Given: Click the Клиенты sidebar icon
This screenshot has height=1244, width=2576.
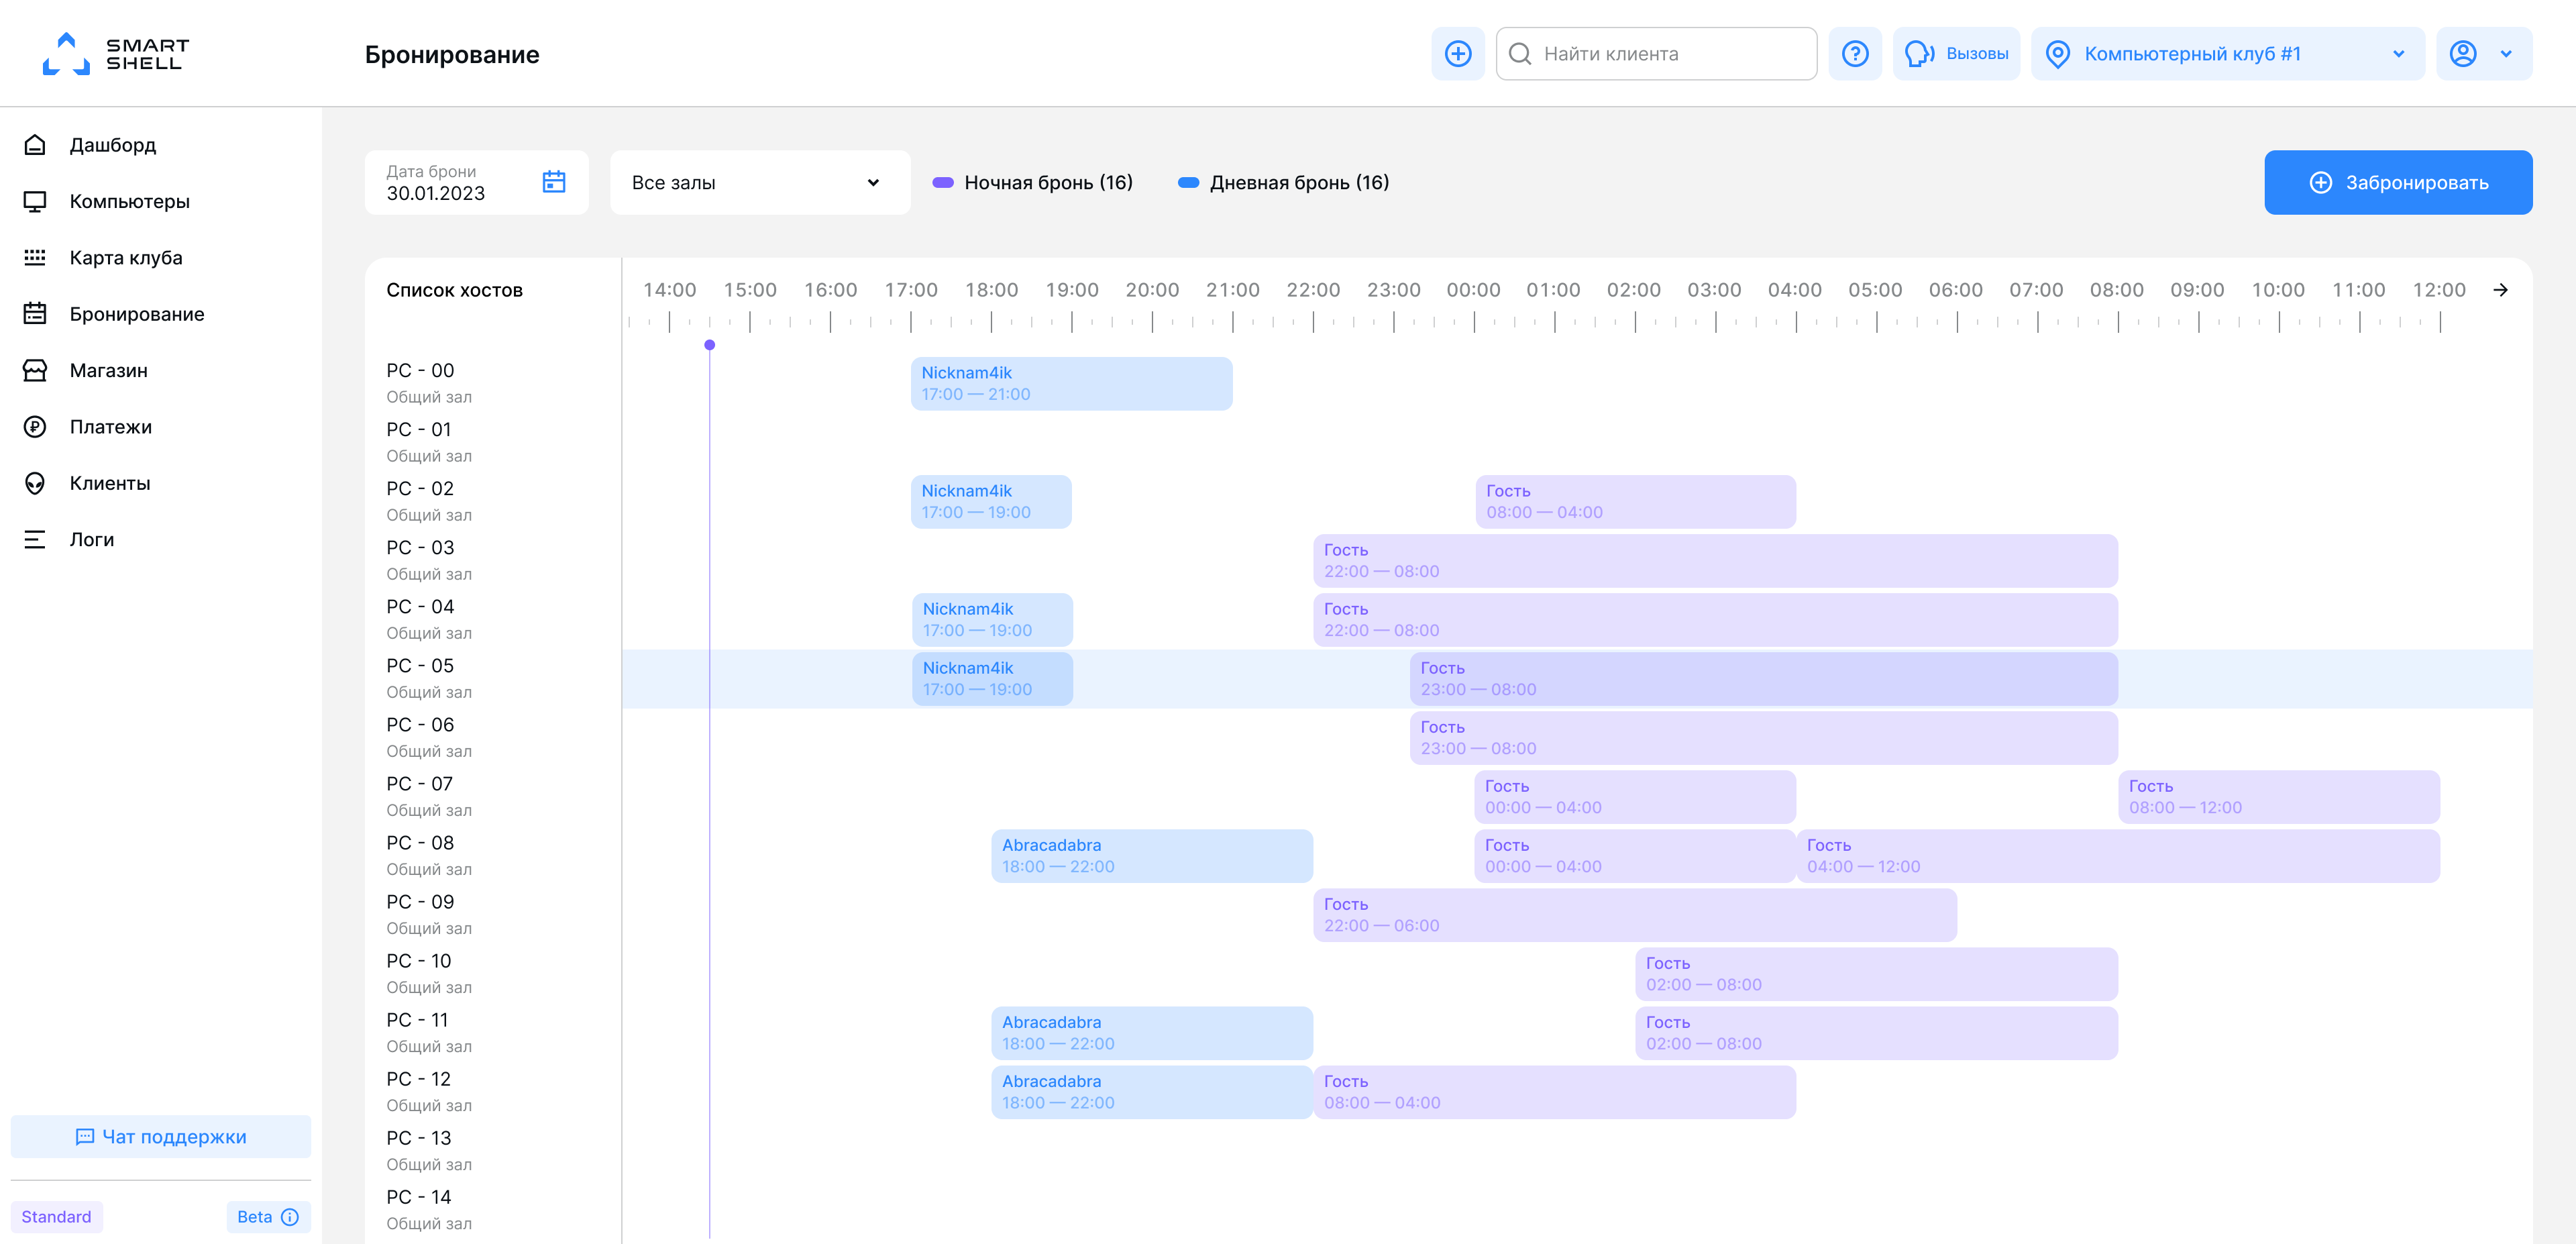Looking at the screenshot, I should (35, 483).
